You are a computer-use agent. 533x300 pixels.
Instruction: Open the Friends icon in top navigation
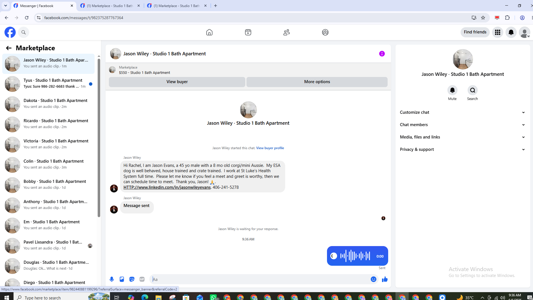[x=287, y=32]
